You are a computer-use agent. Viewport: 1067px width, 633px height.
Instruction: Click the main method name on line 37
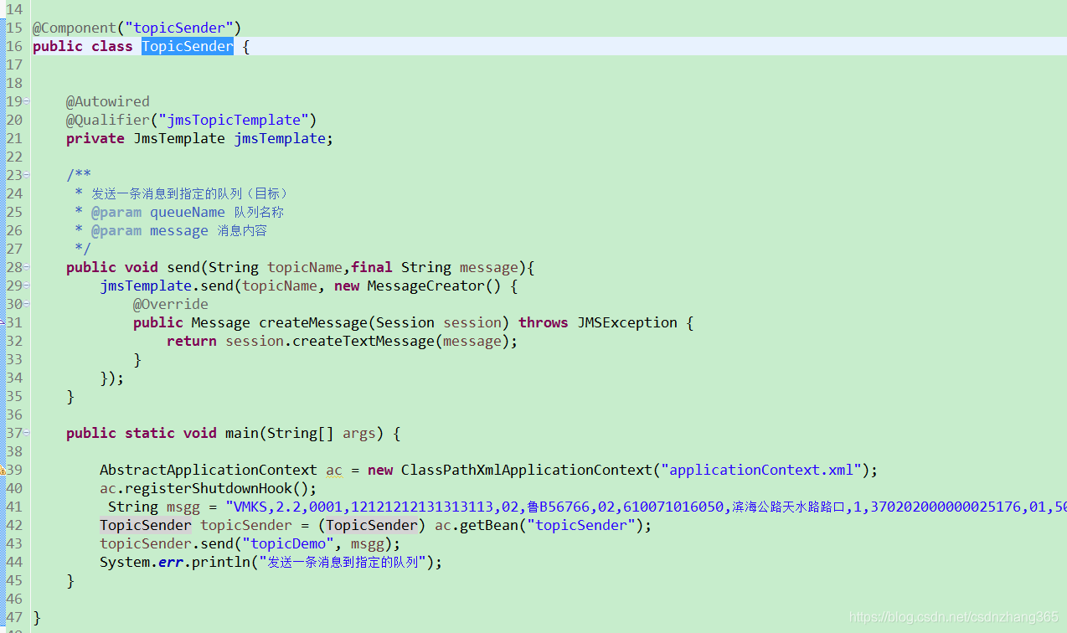pos(242,433)
